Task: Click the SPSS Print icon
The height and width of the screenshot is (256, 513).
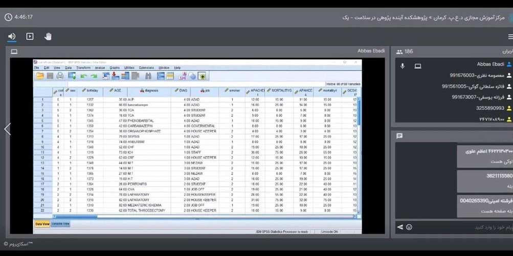Action: [x=60, y=76]
